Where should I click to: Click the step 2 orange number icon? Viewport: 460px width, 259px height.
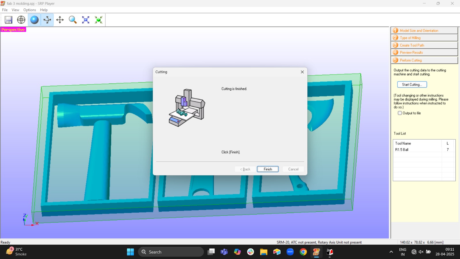396,38
